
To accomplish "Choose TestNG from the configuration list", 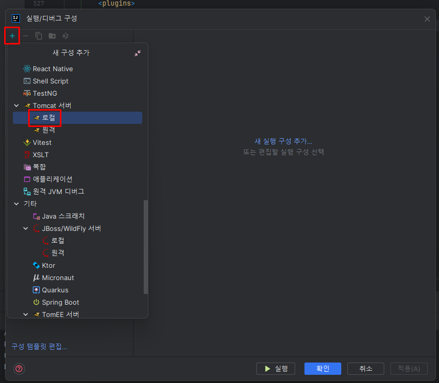I will pos(45,93).
